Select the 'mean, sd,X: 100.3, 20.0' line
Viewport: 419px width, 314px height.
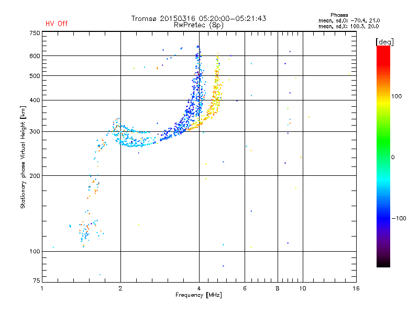point(348,26)
